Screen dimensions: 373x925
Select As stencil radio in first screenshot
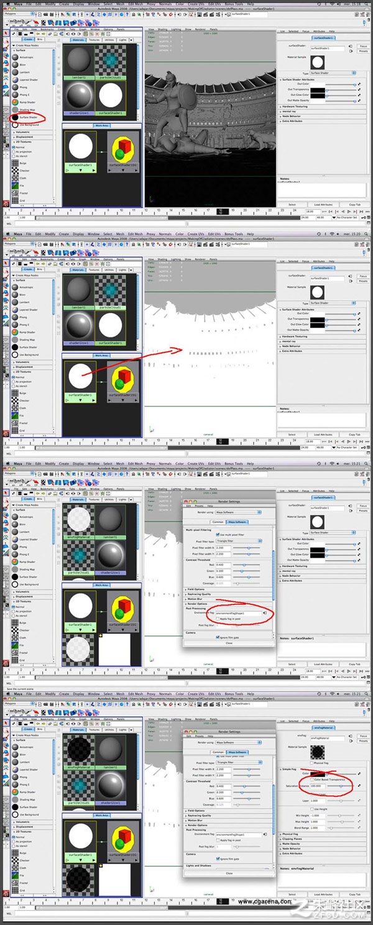tap(14, 156)
